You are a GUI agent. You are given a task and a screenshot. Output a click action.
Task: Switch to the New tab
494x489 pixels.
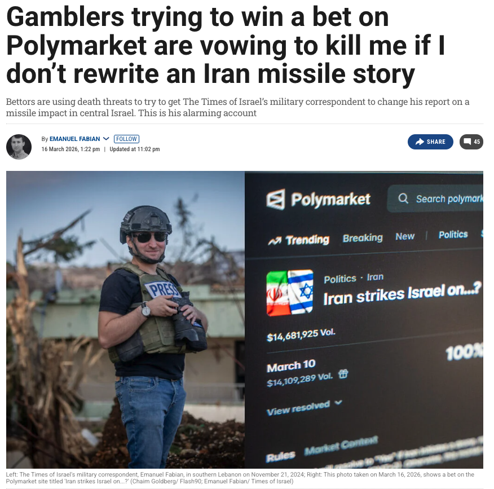point(405,236)
